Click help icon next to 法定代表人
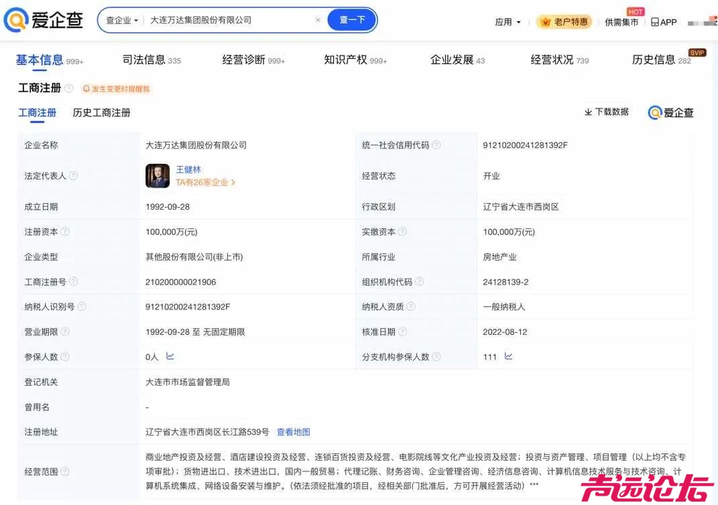The width and height of the screenshot is (718, 505). tap(73, 175)
